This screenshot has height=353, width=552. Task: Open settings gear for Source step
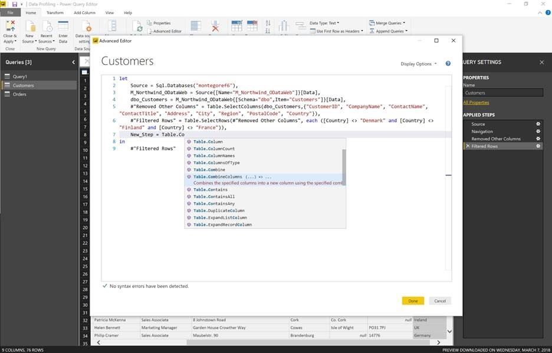[x=538, y=124]
